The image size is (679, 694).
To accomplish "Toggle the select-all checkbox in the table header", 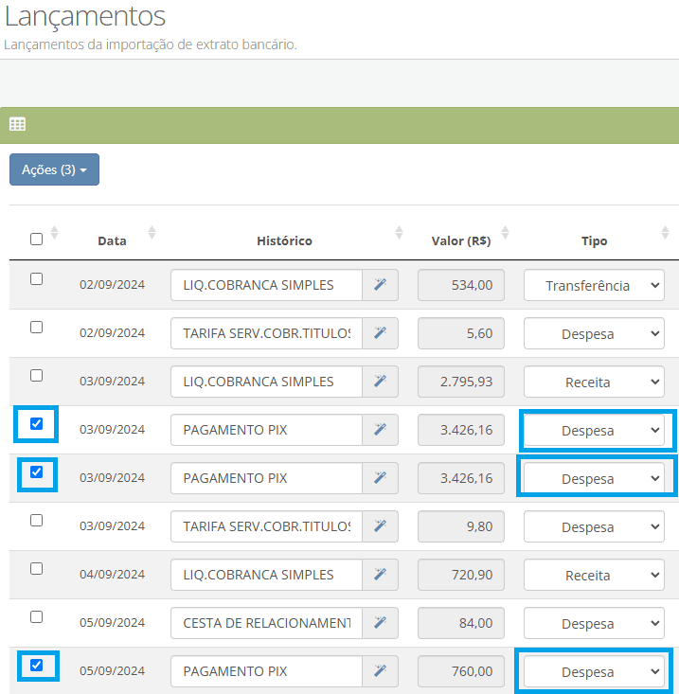I will (37, 239).
